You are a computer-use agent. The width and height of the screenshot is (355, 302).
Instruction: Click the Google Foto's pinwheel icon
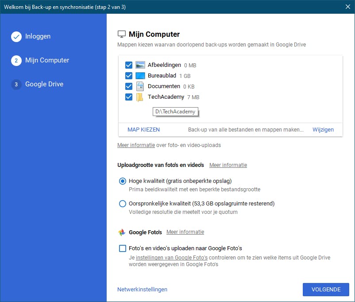[x=122, y=232]
